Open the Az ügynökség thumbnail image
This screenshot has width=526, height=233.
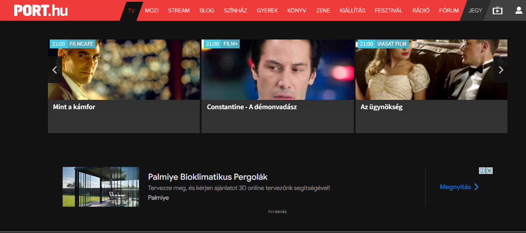pyautogui.click(x=431, y=70)
